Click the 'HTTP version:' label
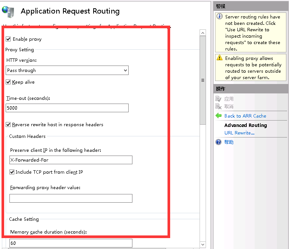 [22, 60]
